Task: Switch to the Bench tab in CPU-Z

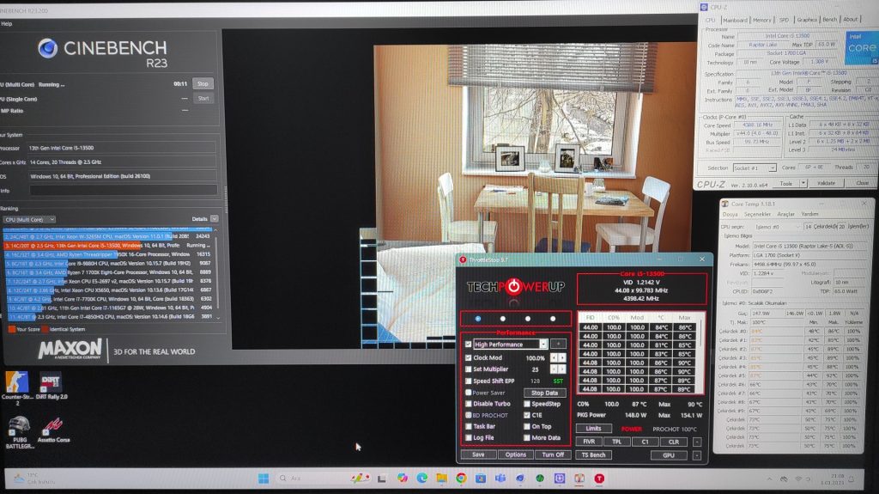Action: [x=829, y=20]
